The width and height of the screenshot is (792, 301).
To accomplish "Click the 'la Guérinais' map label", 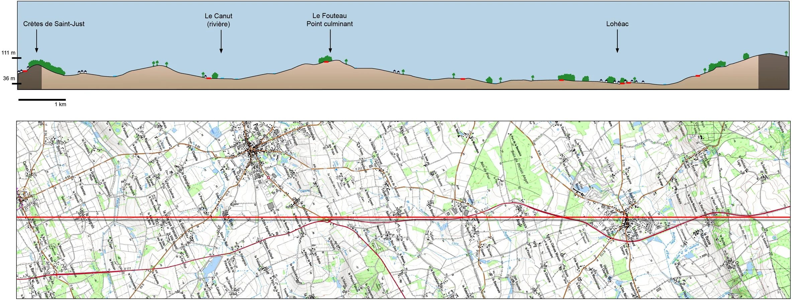I will tap(184, 228).
